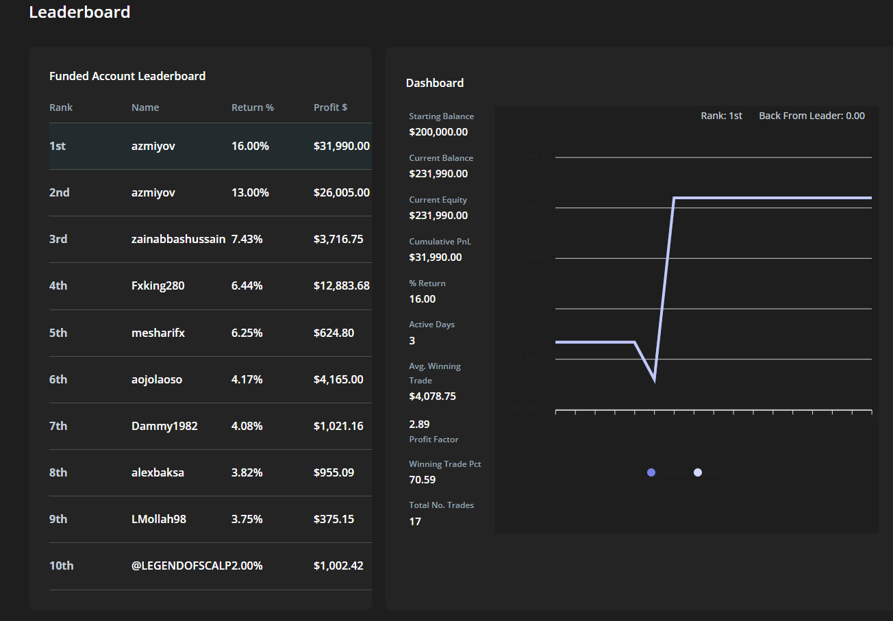Click the 16.00% return cell
Image resolution: width=893 pixels, height=621 pixels.
[250, 146]
